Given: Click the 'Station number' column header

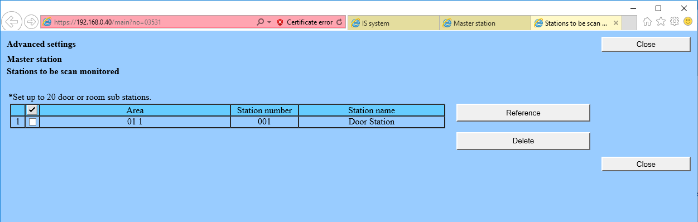Looking at the screenshot, I should [x=264, y=110].
